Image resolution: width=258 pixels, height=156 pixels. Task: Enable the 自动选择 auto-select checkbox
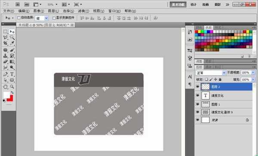19,18
